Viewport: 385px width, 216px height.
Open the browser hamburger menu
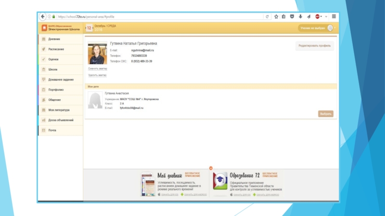coord(334,16)
